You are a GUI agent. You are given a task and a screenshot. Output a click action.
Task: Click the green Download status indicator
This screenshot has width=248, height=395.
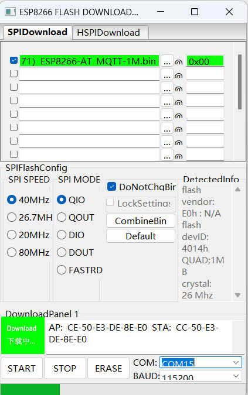(23, 335)
